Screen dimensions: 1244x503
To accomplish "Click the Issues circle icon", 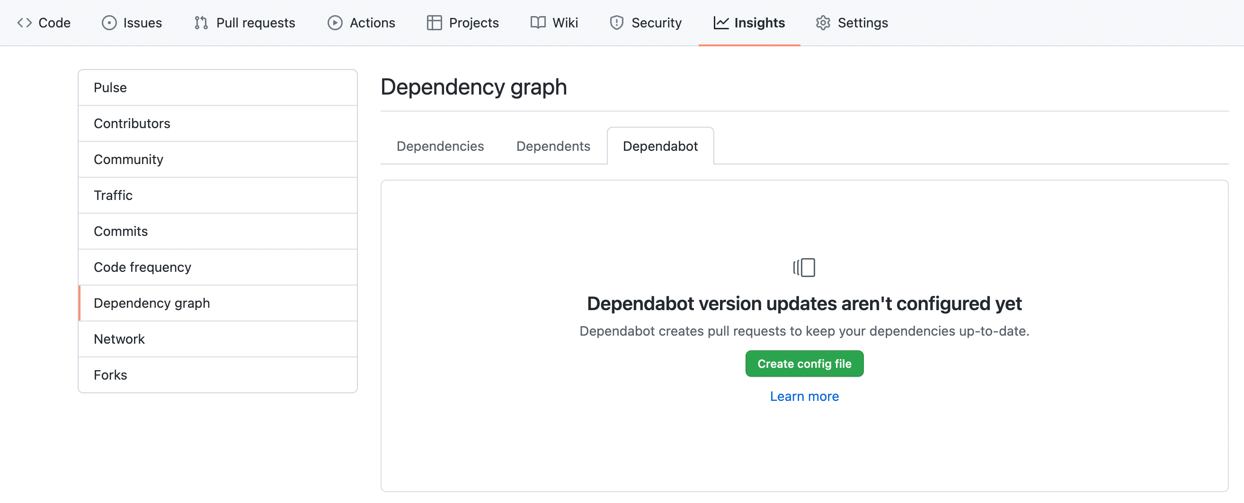I will point(109,23).
